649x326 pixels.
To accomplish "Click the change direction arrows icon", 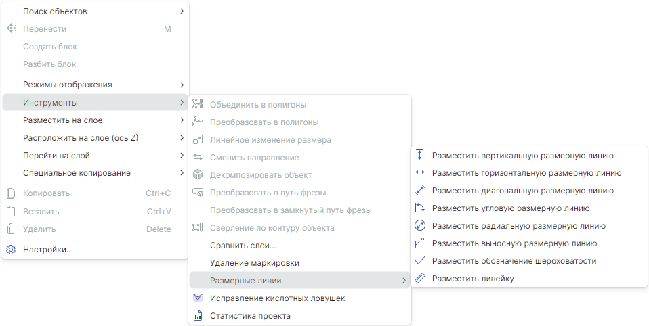I will [198, 158].
